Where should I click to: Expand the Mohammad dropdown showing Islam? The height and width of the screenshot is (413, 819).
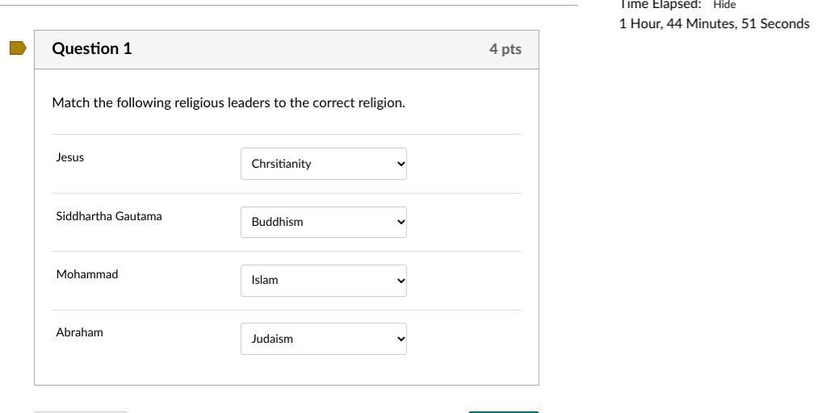tap(323, 281)
